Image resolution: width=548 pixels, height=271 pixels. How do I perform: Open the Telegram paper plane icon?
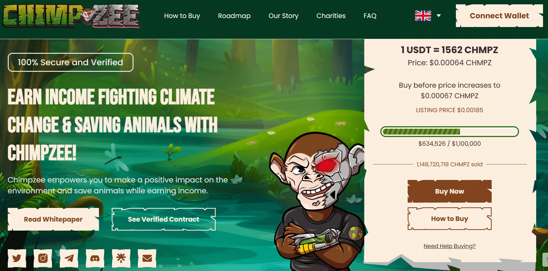point(69,258)
